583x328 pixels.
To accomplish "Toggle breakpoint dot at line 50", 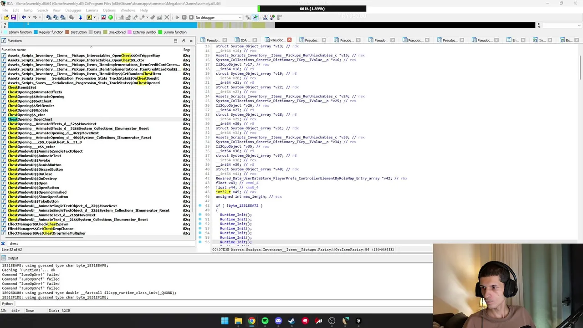I will click(200, 215).
